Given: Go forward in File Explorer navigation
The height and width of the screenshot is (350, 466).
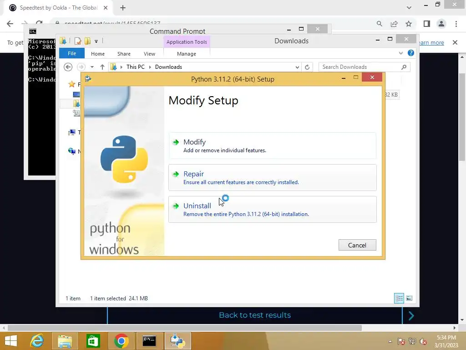Looking at the screenshot, I should click(x=81, y=67).
